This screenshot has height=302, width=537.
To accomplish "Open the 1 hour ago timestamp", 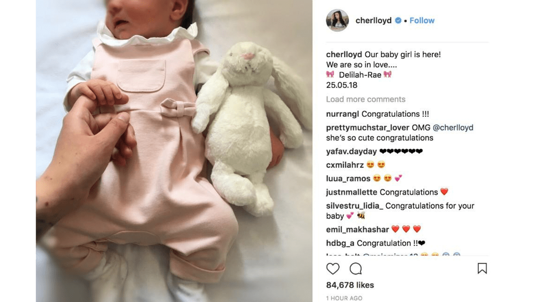I will point(344,298).
